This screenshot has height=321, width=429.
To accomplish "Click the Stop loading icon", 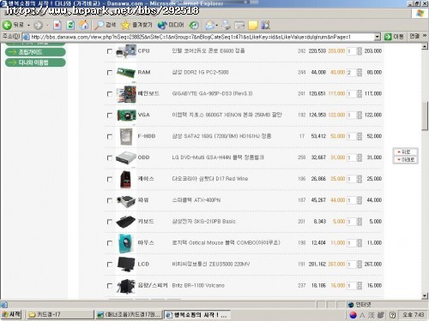I will (57, 25).
